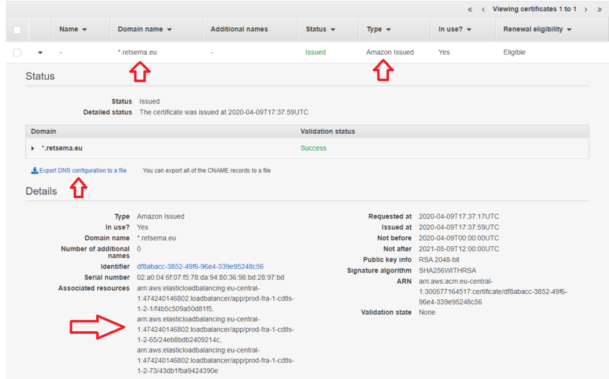Click the Additional names column header

point(239,29)
